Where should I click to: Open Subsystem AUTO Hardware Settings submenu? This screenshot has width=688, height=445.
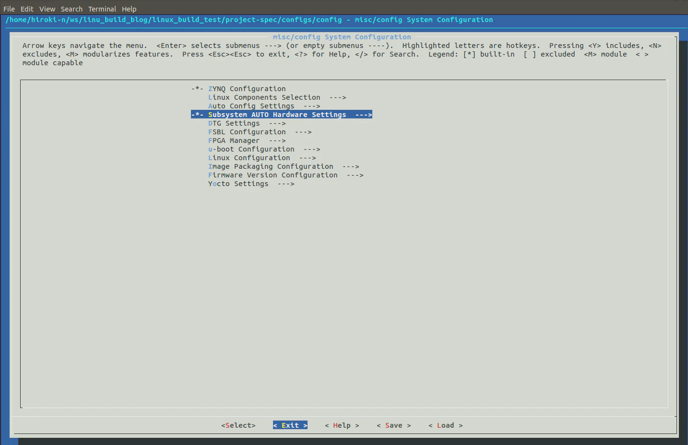(282, 115)
